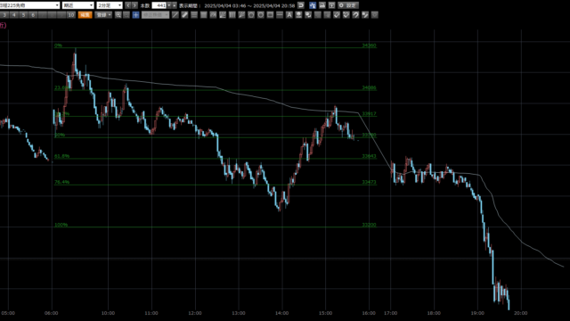Viewport: 570px width, 321px height.
Task: Select the diagonal Gann fan tool icon
Action: pos(241,15)
